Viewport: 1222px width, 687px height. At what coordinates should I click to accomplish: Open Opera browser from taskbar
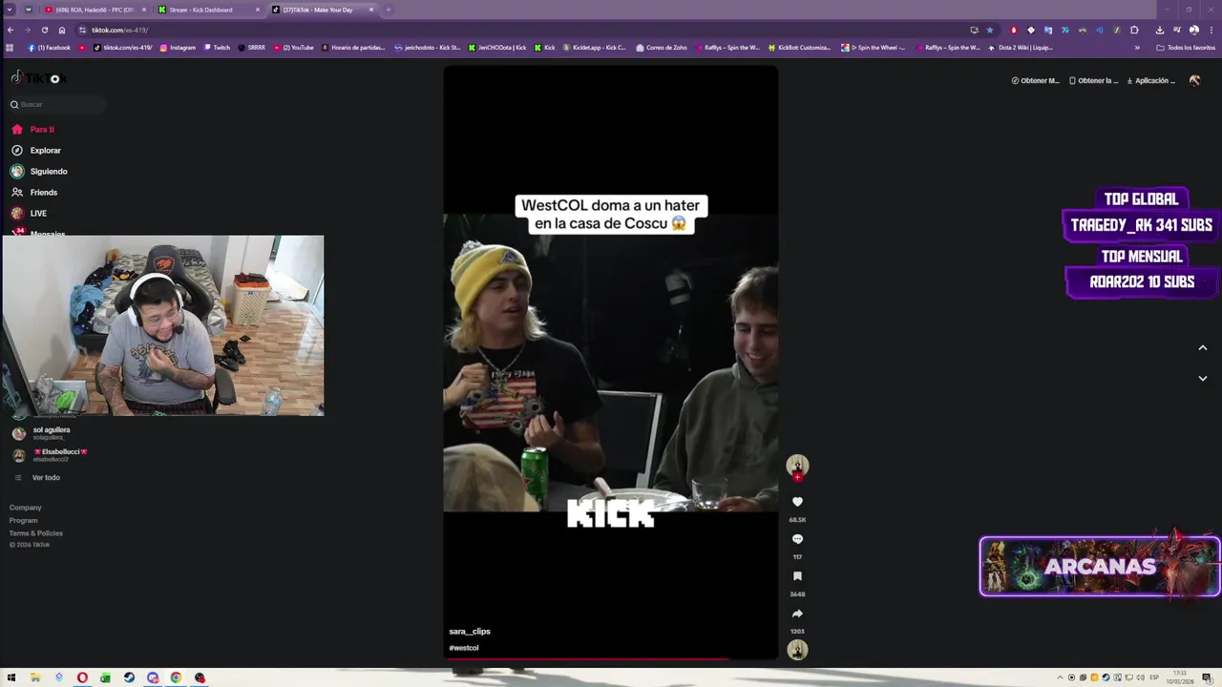(x=82, y=677)
